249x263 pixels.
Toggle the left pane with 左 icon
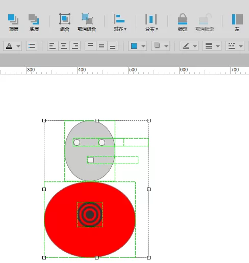(x=237, y=22)
